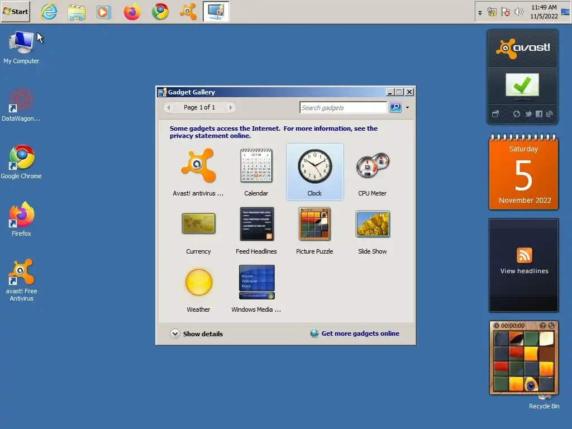Screen dimensions: 572x429
Task: Select the Avast! antivirus gadget in gallery
Action: (x=198, y=172)
